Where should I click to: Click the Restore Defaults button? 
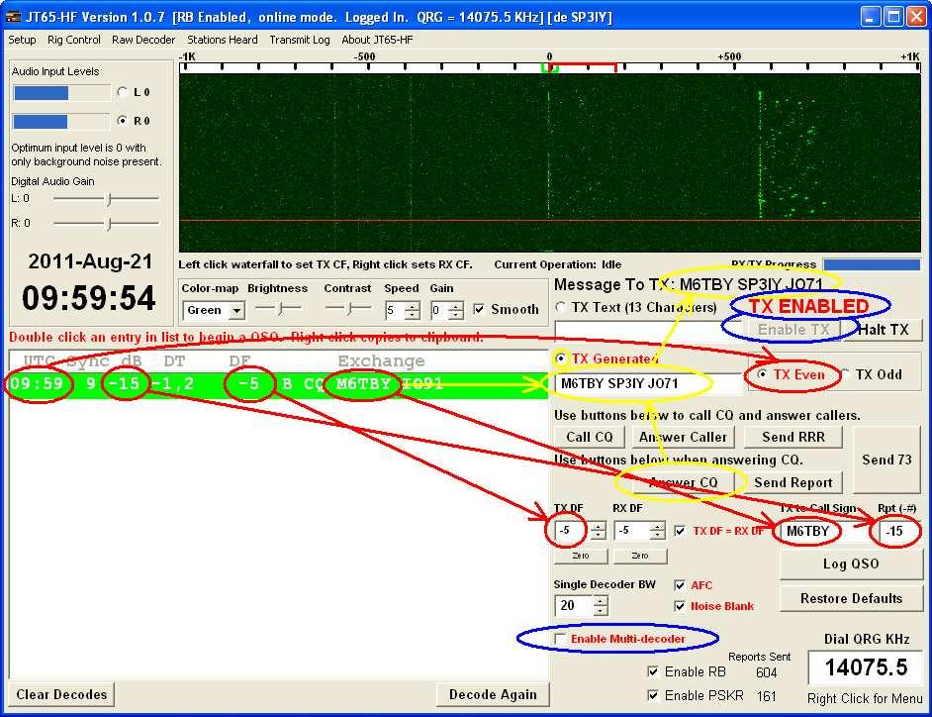[851, 598]
